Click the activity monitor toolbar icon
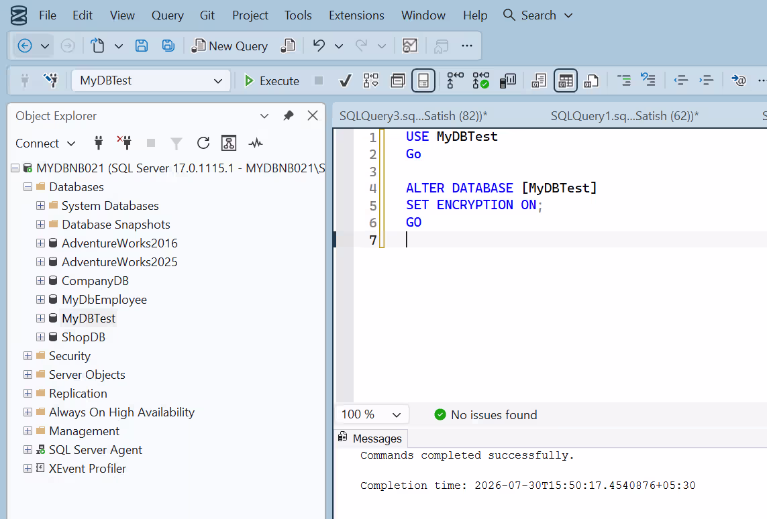 [409, 46]
